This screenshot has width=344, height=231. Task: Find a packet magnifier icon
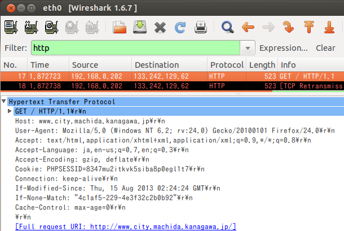point(227,27)
